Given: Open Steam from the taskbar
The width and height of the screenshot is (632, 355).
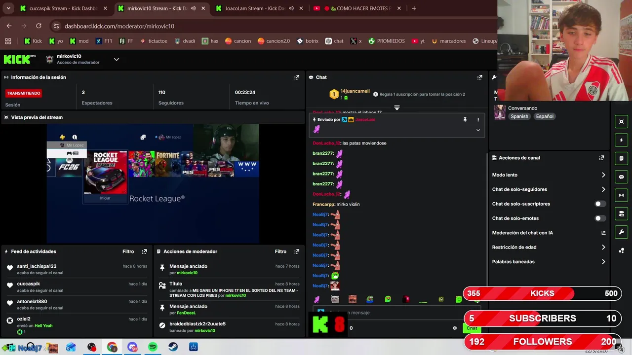Looking at the screenshot, I should pyautogui.click(x=173, y=347).
